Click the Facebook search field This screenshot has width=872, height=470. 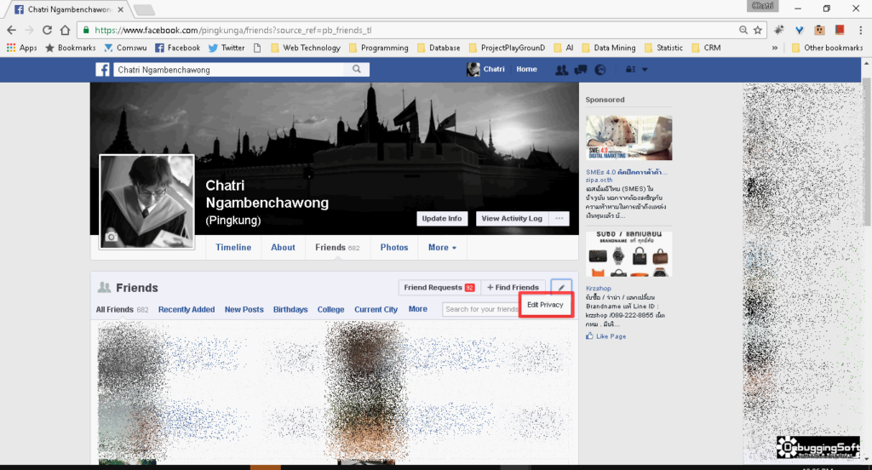tap(229, 70)
